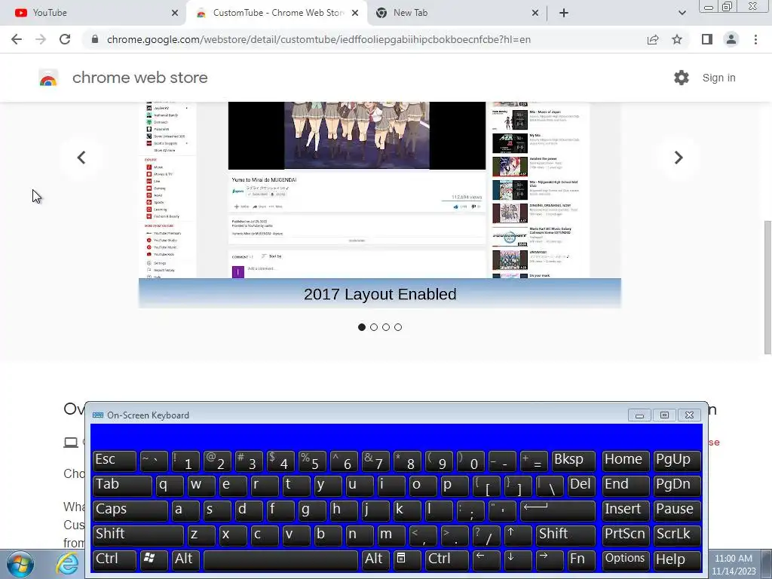Toggle the left Alt key on the keyboard
Image resolution: width=772 pixels, height=579 pixels.
coord(185,560)
